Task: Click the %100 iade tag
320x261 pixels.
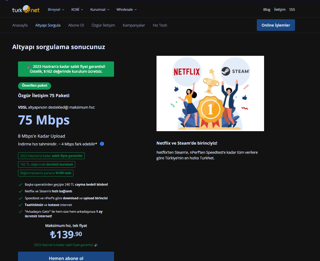Action: point(46,173)
